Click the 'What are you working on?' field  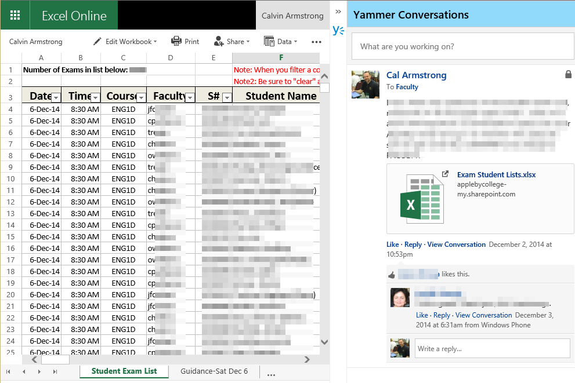click(x=462, y=46)
